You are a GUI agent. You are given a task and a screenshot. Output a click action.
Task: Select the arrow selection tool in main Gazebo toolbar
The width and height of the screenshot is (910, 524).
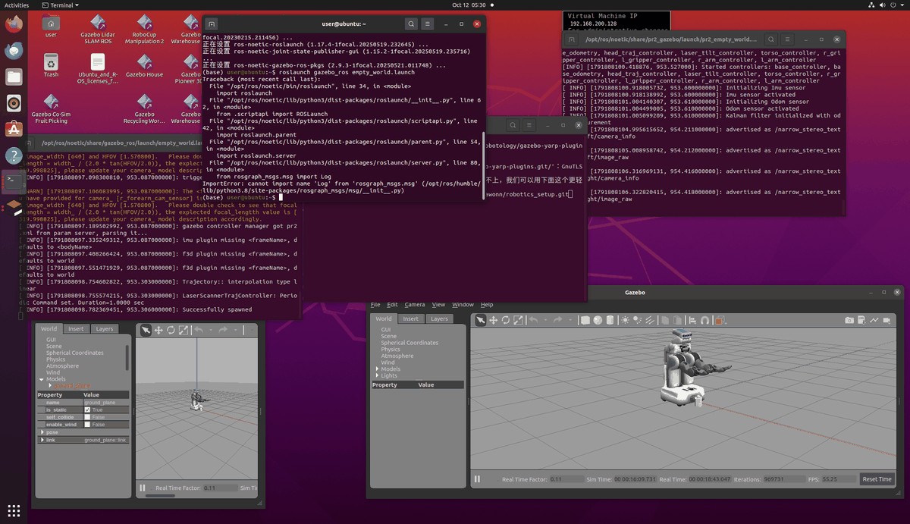pyautogui.click(x=480, y=320)
